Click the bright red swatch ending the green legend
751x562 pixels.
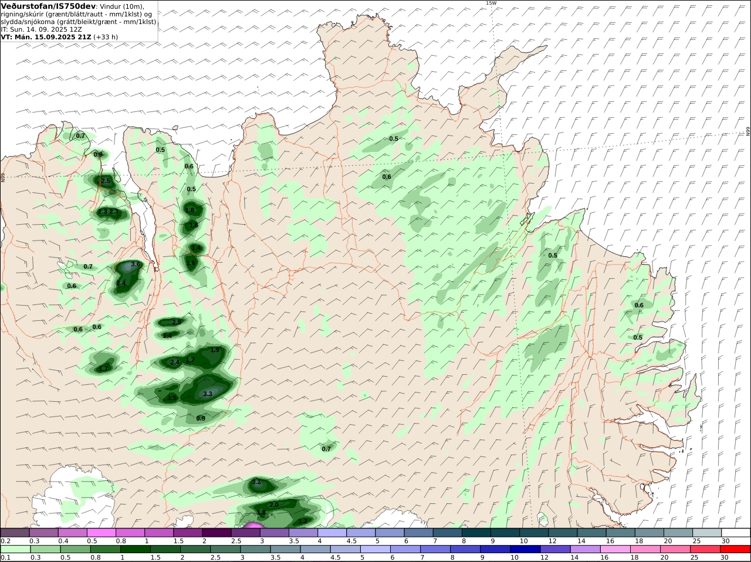click(x=736, y=549)
